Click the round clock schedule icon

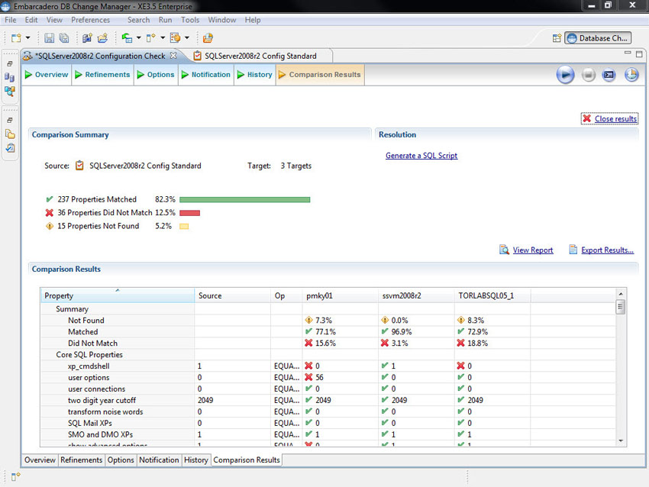pyautogui.click(x=631, y=75)
